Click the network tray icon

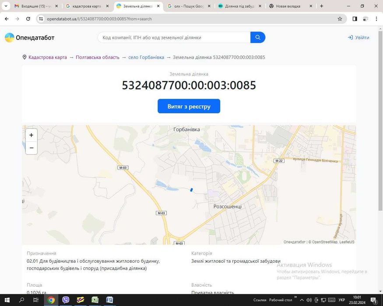323,300
